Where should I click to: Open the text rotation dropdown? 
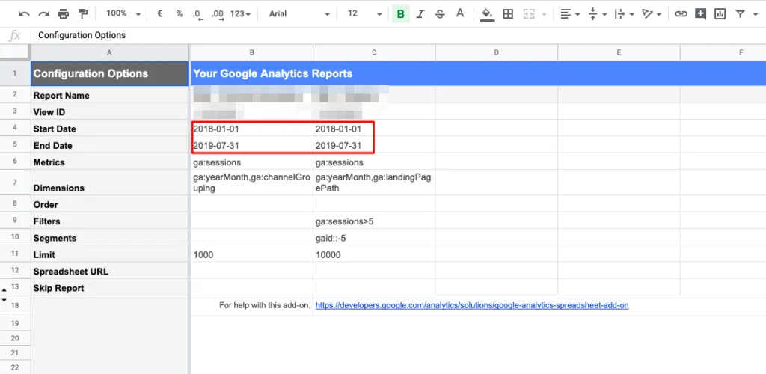[652, 14]
